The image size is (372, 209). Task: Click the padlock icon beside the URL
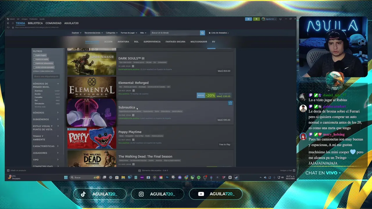pos(12,27)
